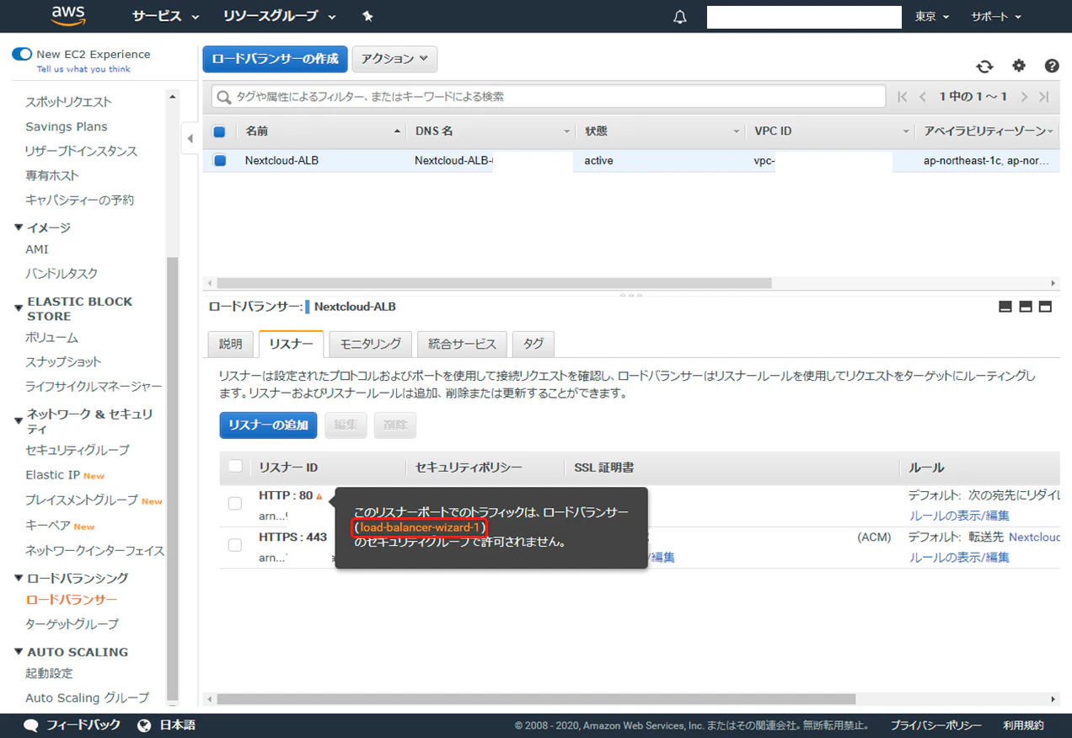Go to next page of results

coord(1024,97)
